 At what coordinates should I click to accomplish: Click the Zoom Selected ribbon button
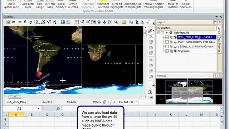(x=61, y=5)
